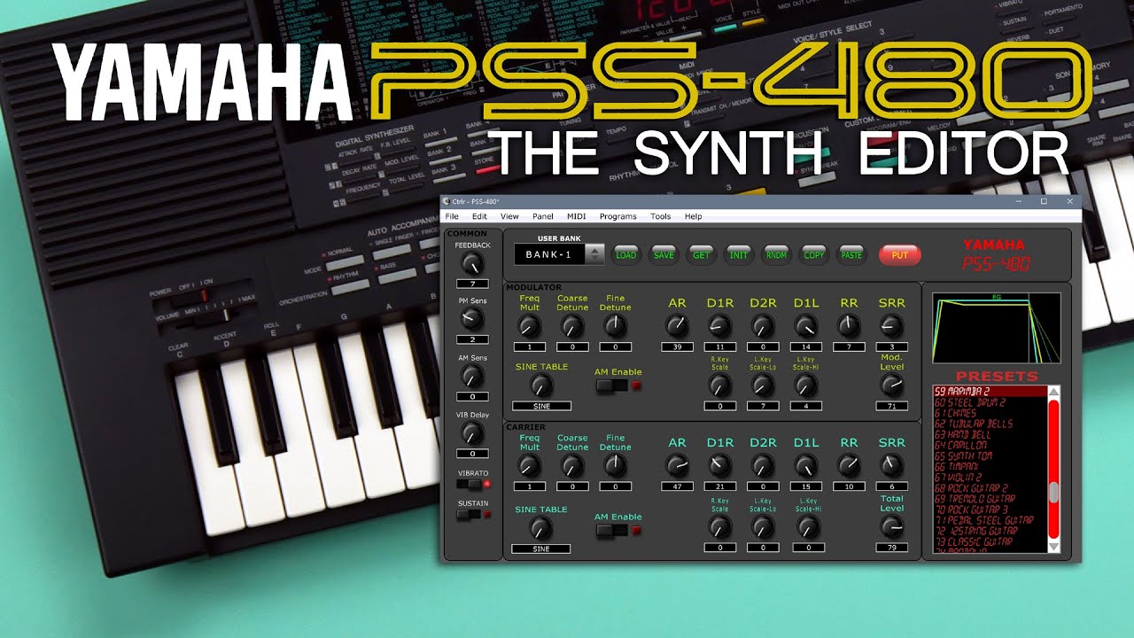1134x638 pixels.
Task: Click the Total Level knob
Action: (892, 527)
